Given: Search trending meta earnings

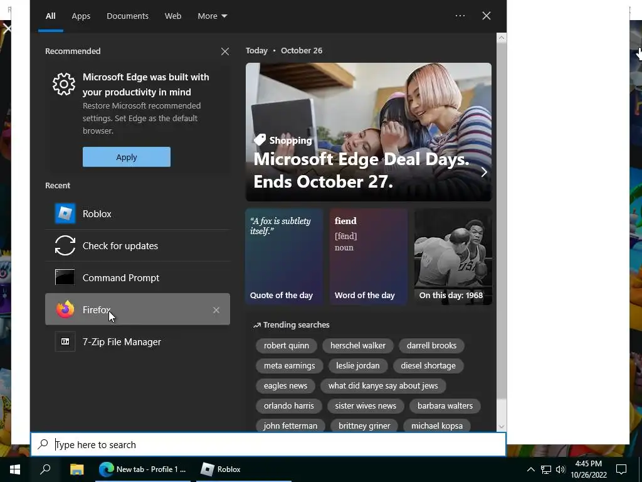Looking at the screenshot, I should point(290,366).
